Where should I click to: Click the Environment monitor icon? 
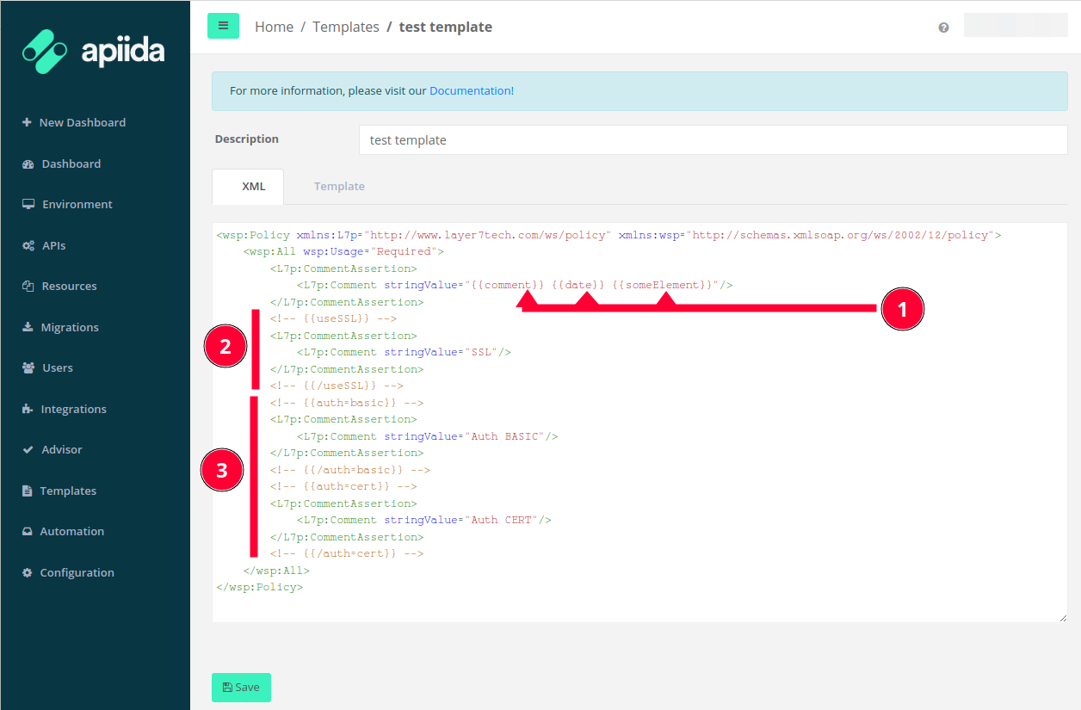tap(28, 204)
